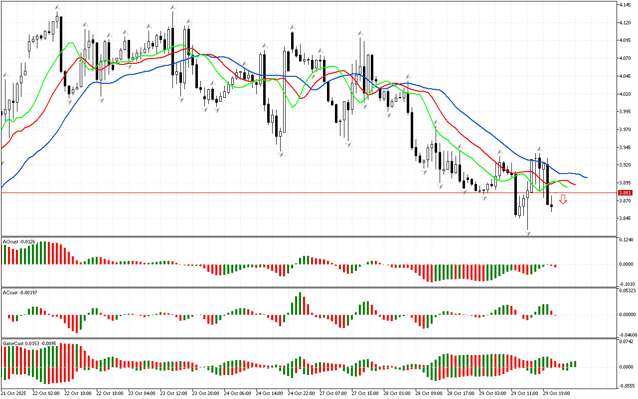Click the 0.1240 value on AOcust scale
The image size is (638, 399).
click(x=626, y=240)
